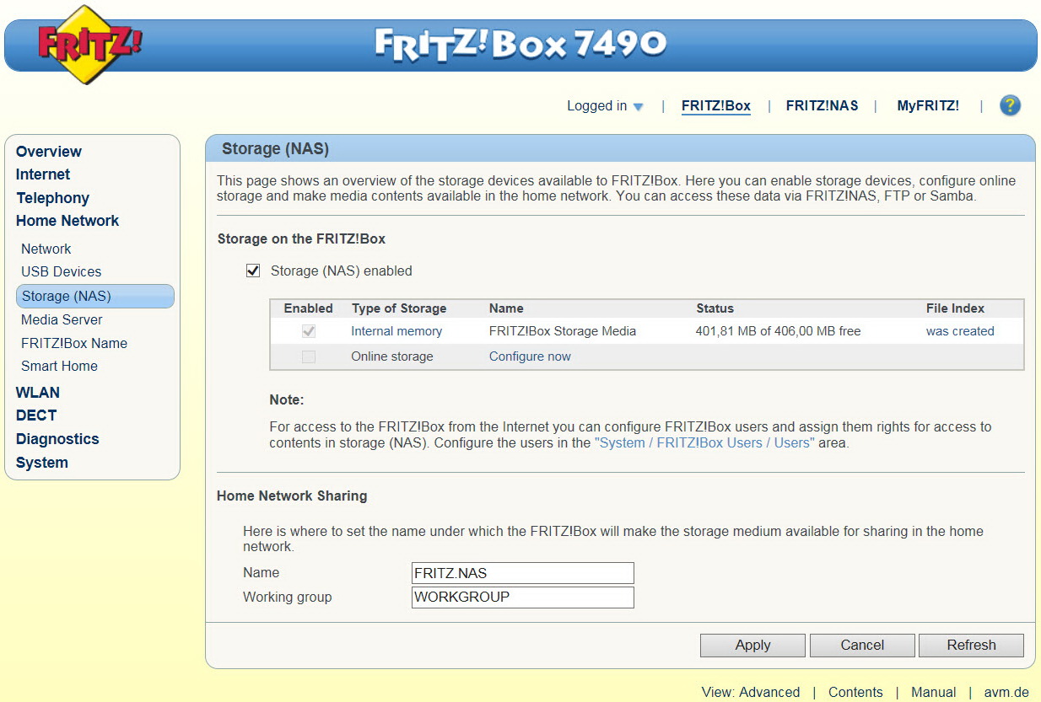Select Home Network in sidebar
This screenshot has height=702, width=1041.
pos(67,221)
